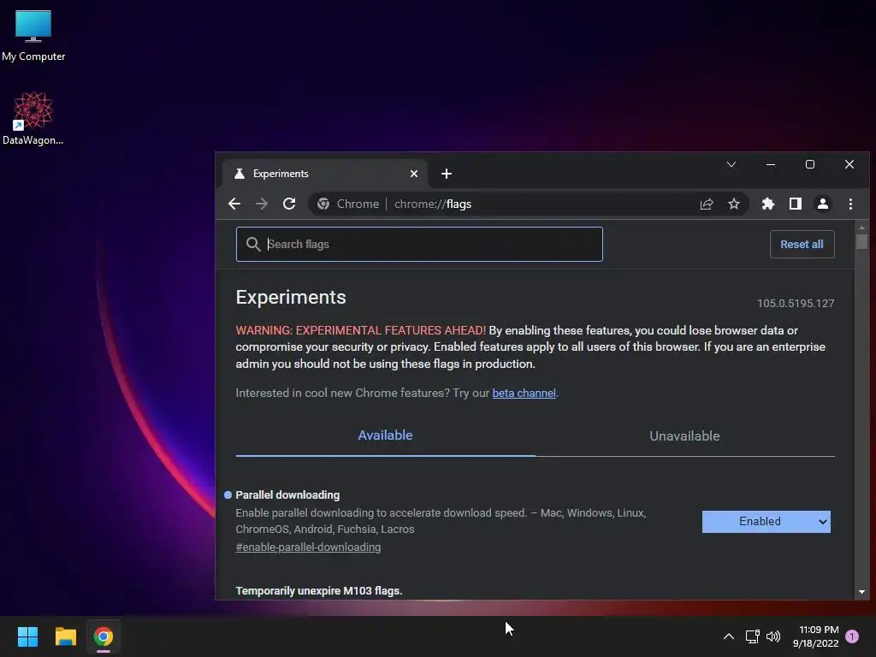Open the Windows Start menu
Image resolution: width=876 pixels, height=657 pixels.
pyautogui.click(x=27, y=636)
